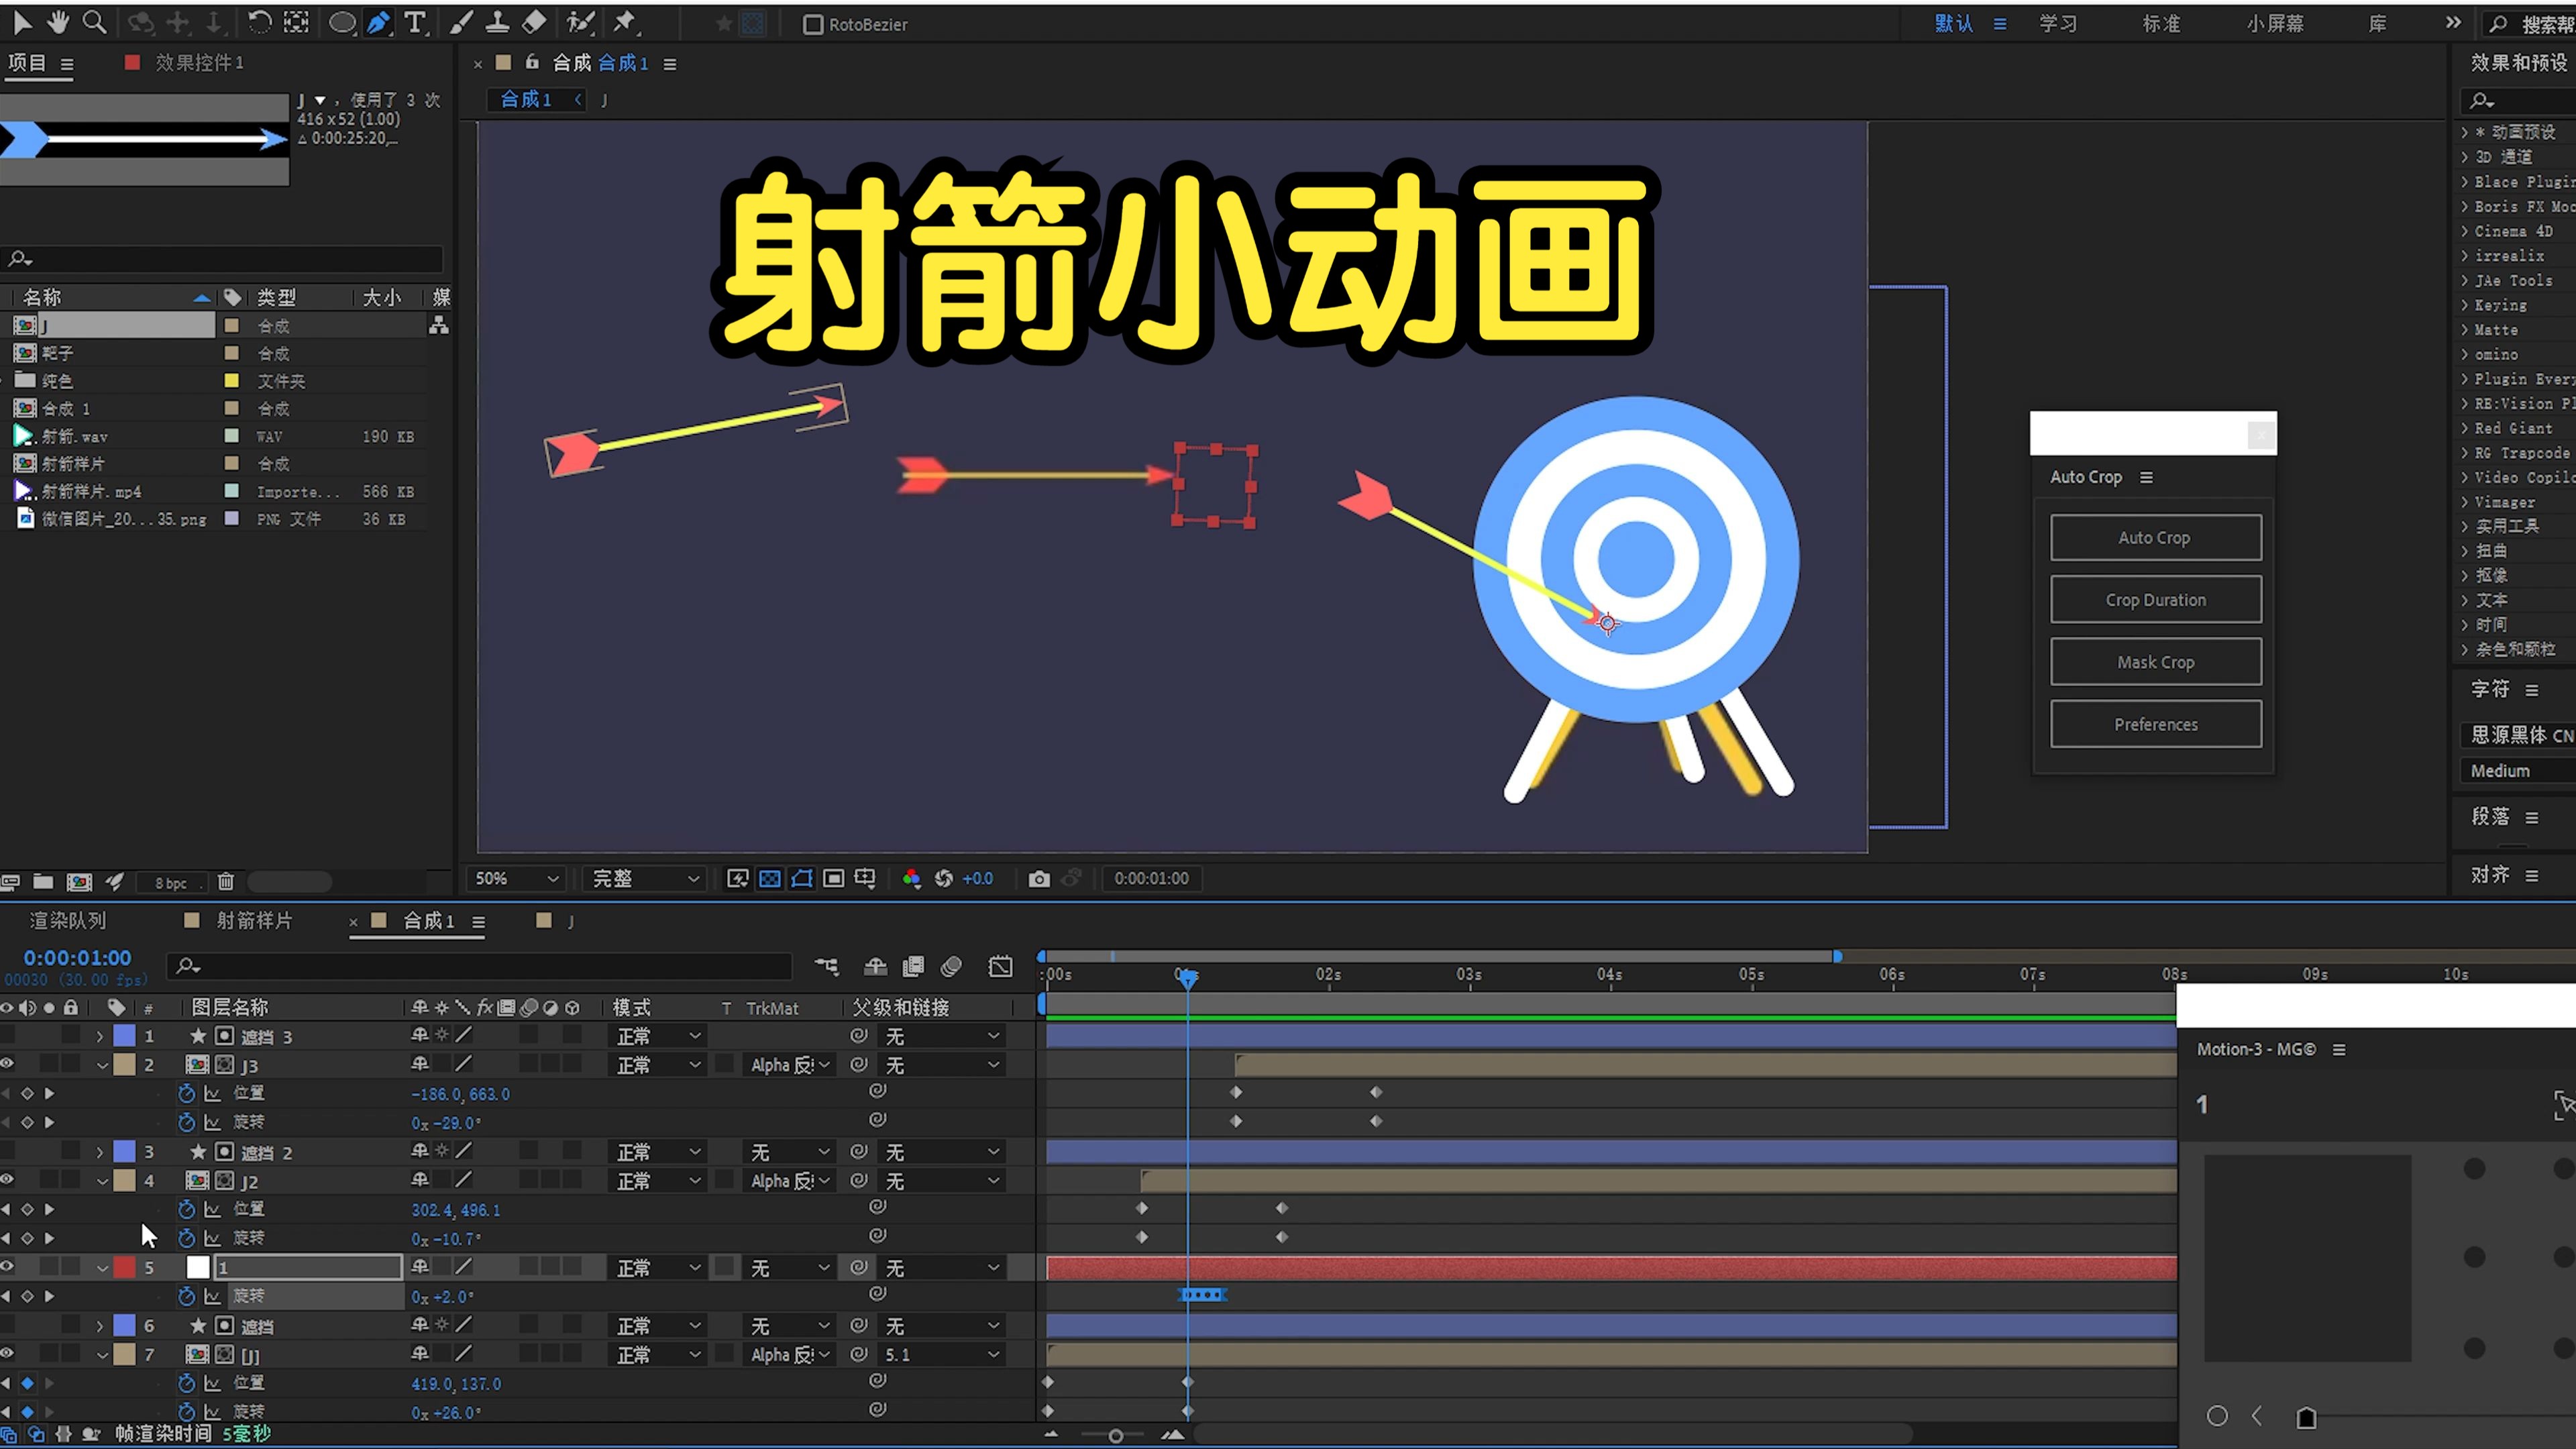Select the Rotation tool
Viewport: 2576px width, 1449px height.
[x=259, y=22]
